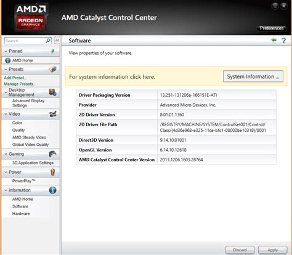The width and height of the screenshot is (292, 255).
Task: Click the Apply button
Action: [x=272, y=250]
